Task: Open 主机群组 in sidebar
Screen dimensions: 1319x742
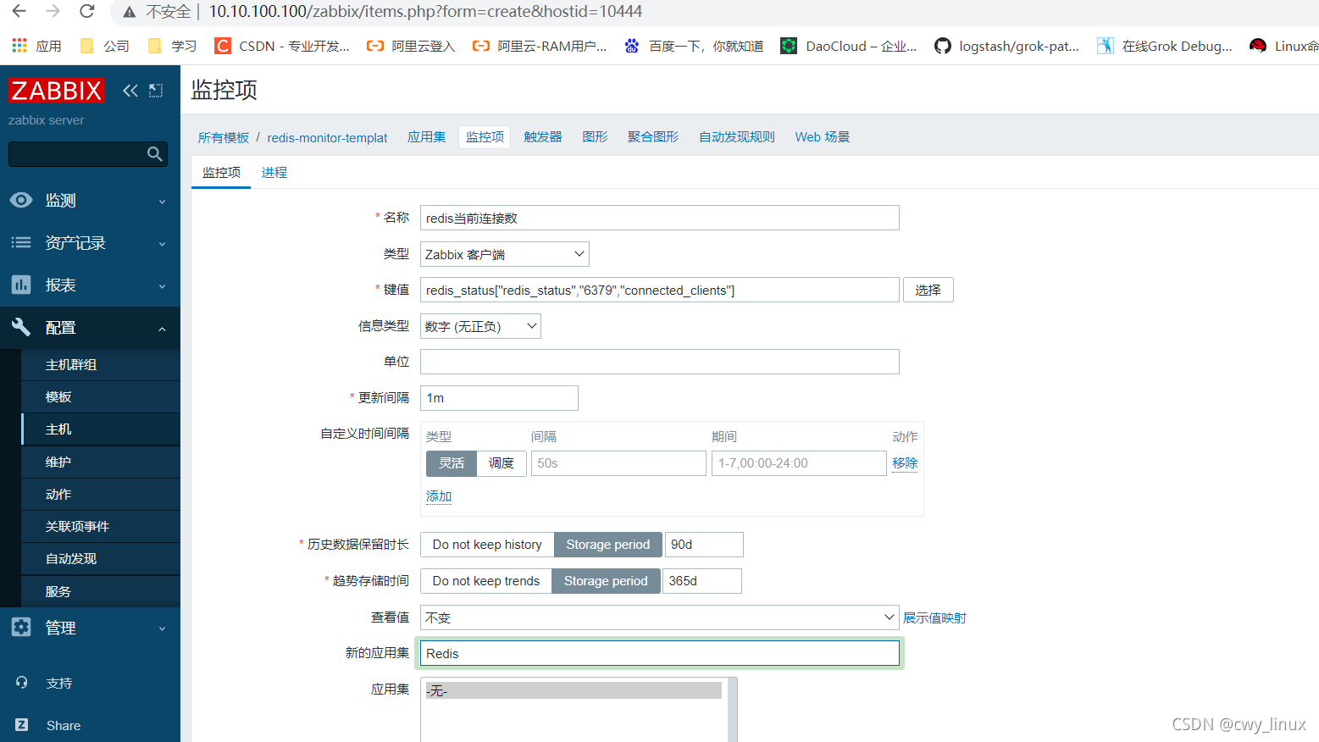Action: [101, 364]
